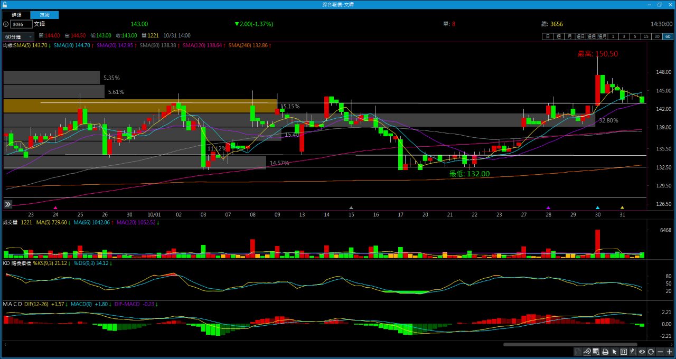Screen dimensions: 676x359
Task: Select the 技術 tab
Action: pyautogui.click(x=45, y=15)
